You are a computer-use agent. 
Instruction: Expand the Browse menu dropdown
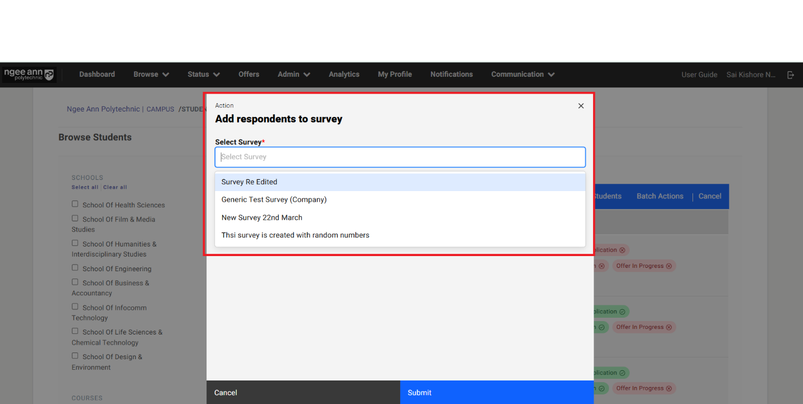(x=151, y=75)
